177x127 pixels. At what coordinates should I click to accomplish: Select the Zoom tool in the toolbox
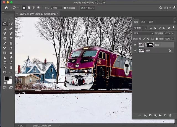[5, 72]
